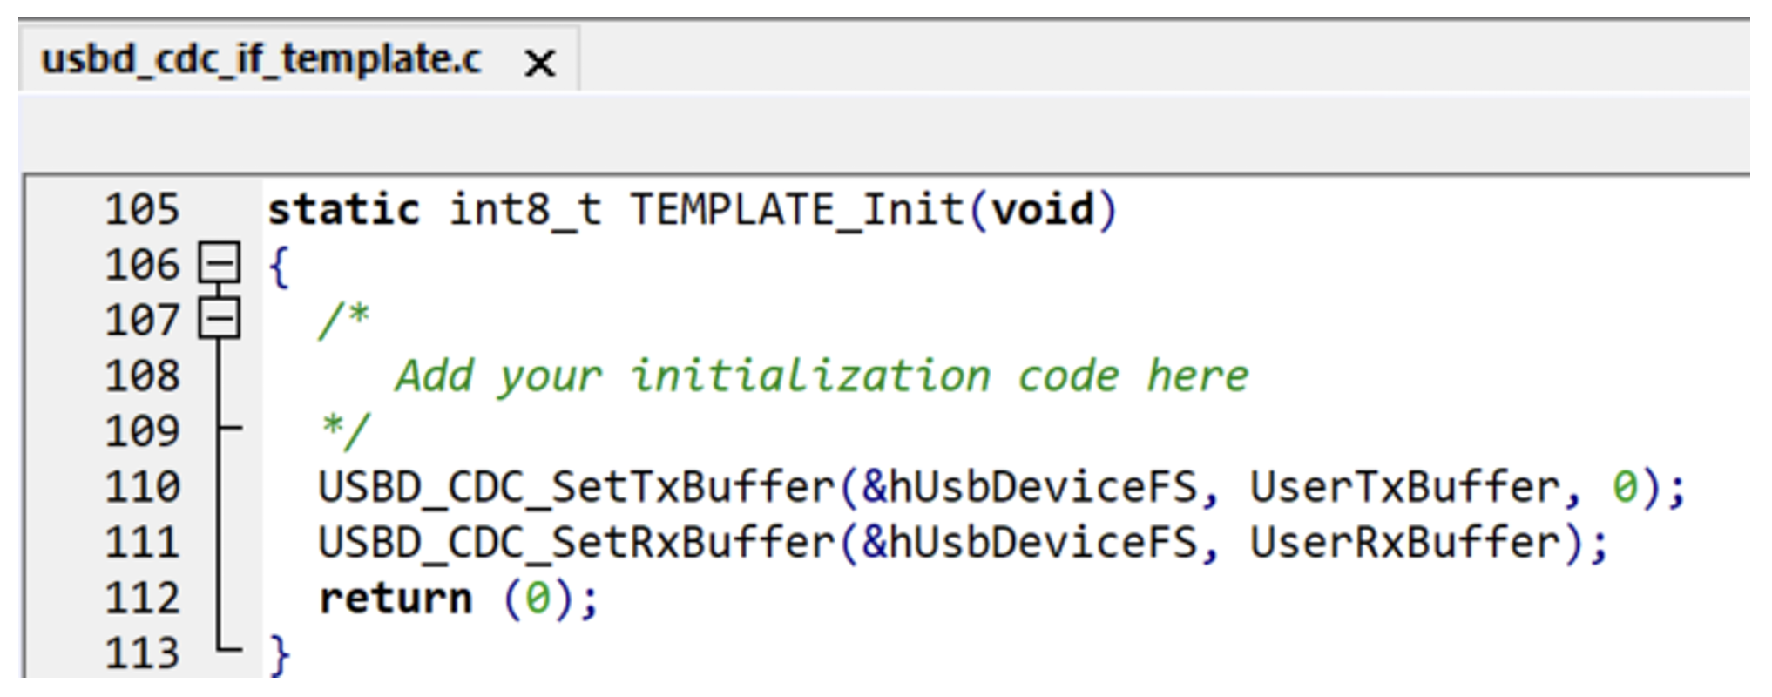Click the USBD_CDC_SetTxBuffer function call

click(x=575, y=487)
